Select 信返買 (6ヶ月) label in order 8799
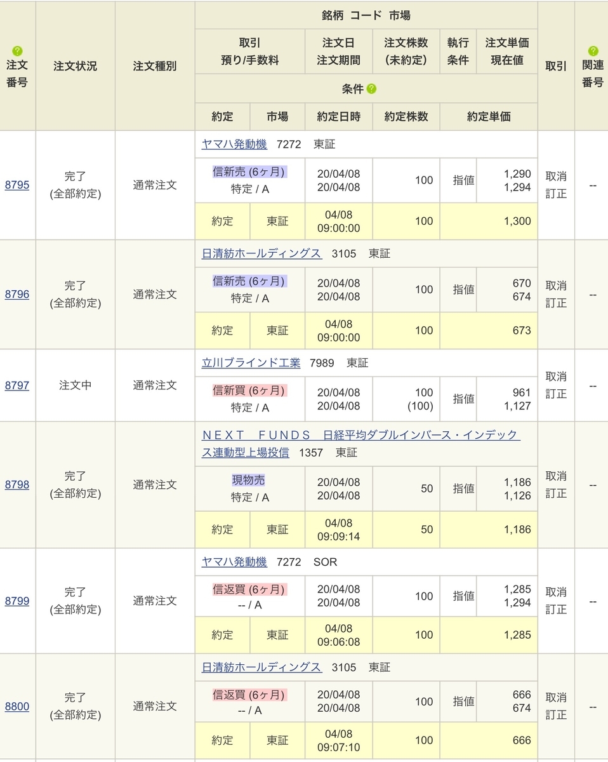 [x=249, y=589]
